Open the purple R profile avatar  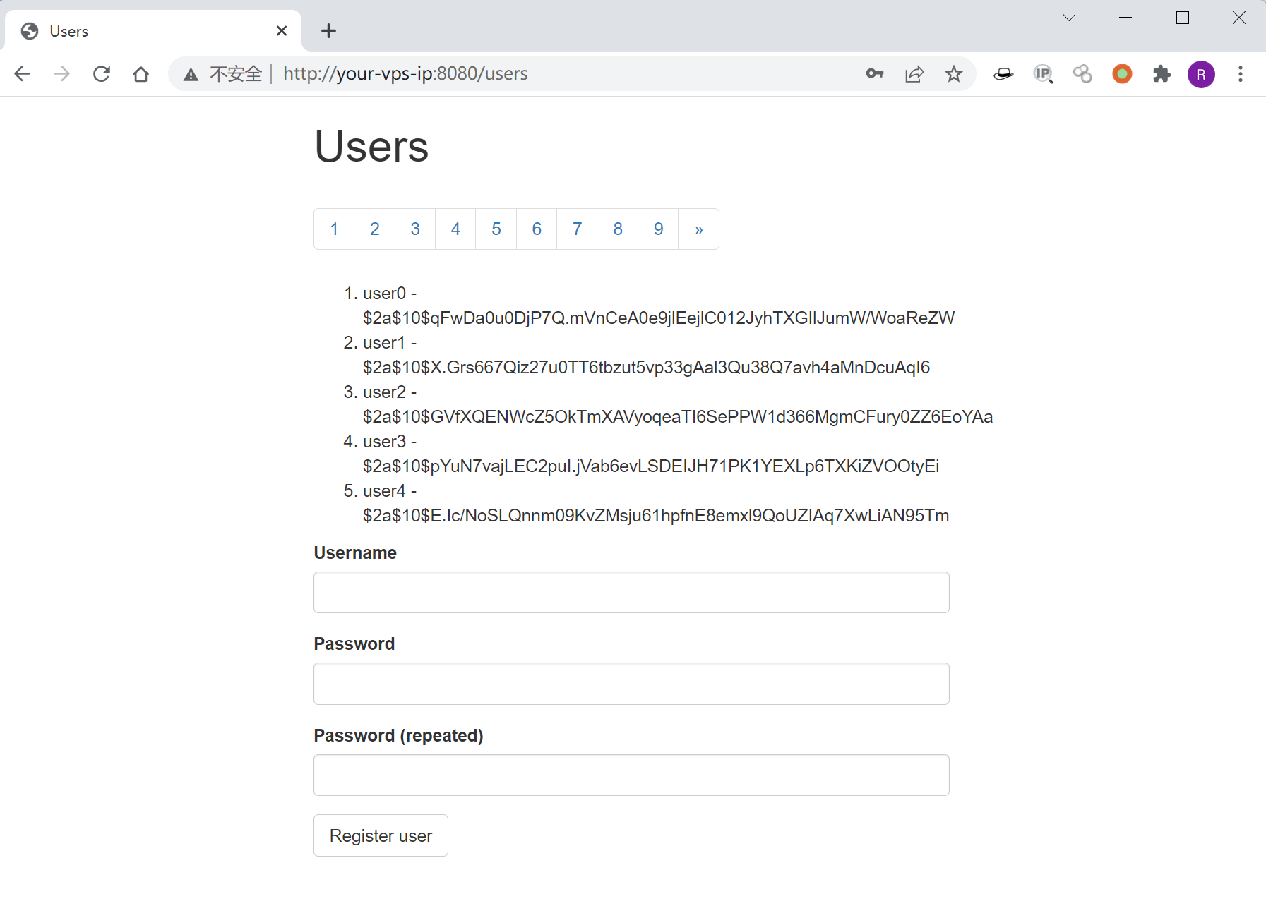1201,74
